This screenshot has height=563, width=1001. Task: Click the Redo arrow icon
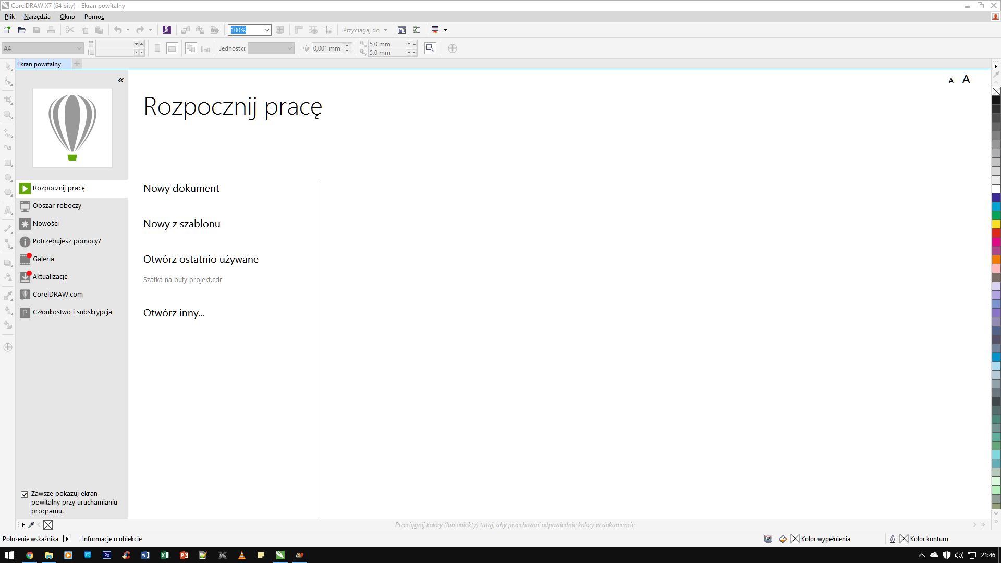click(140, 30)
